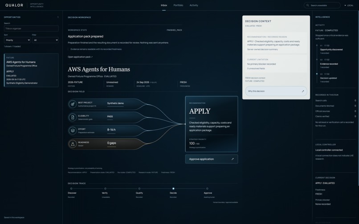Click the Title or organizer search field
359x224 pixels.
coord(31,29)
